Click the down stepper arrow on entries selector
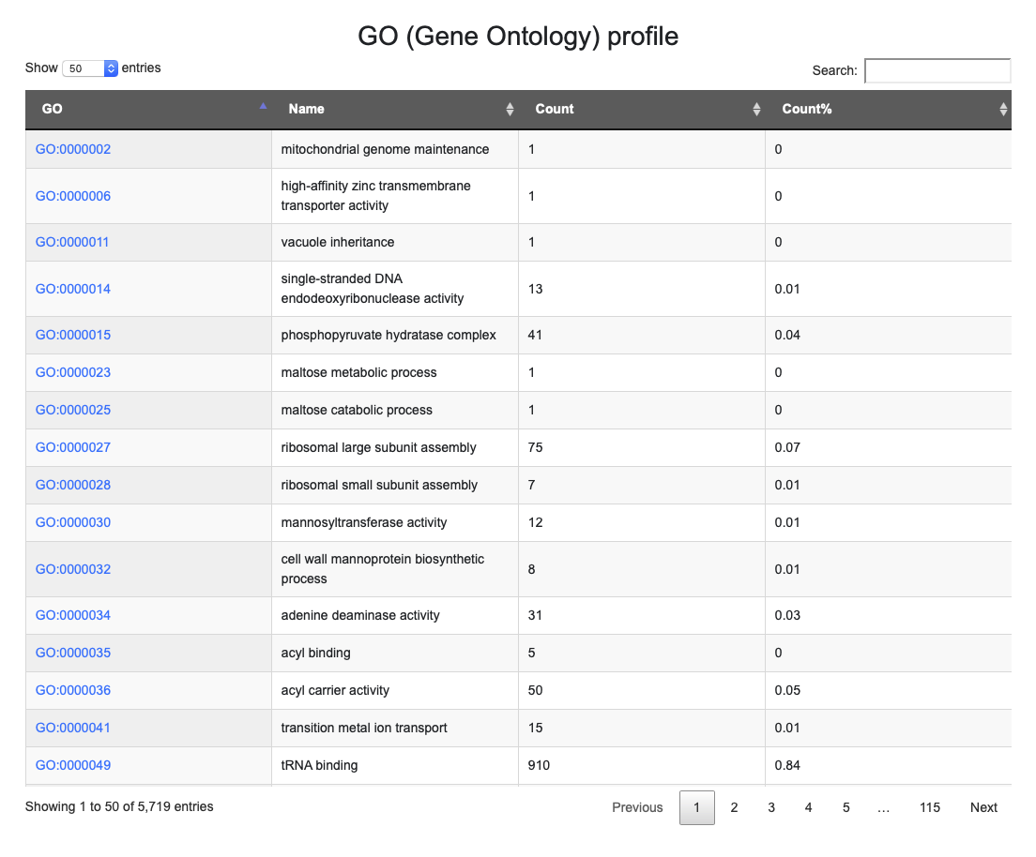 click(111, 71)
